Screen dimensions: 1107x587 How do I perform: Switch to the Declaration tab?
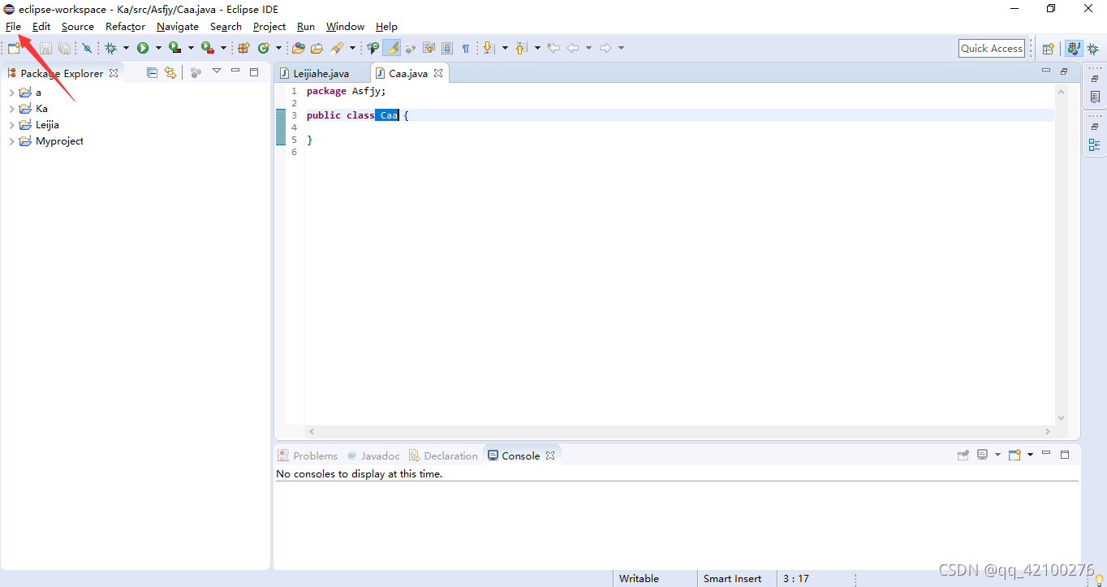(443, 455)
